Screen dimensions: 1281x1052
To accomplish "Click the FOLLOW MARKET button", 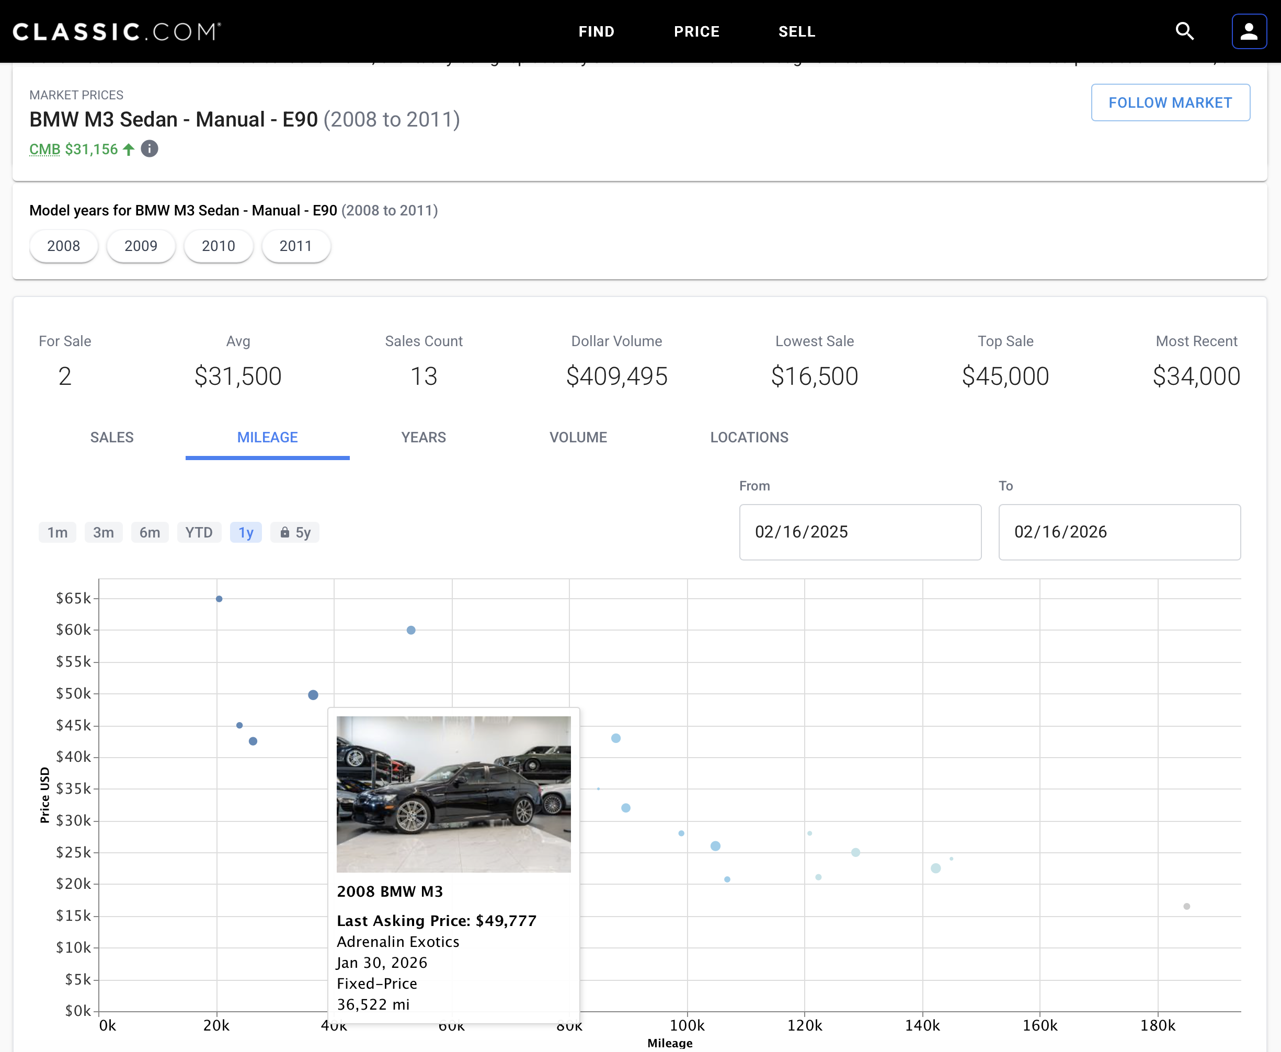I will (x=1170, y=102).
